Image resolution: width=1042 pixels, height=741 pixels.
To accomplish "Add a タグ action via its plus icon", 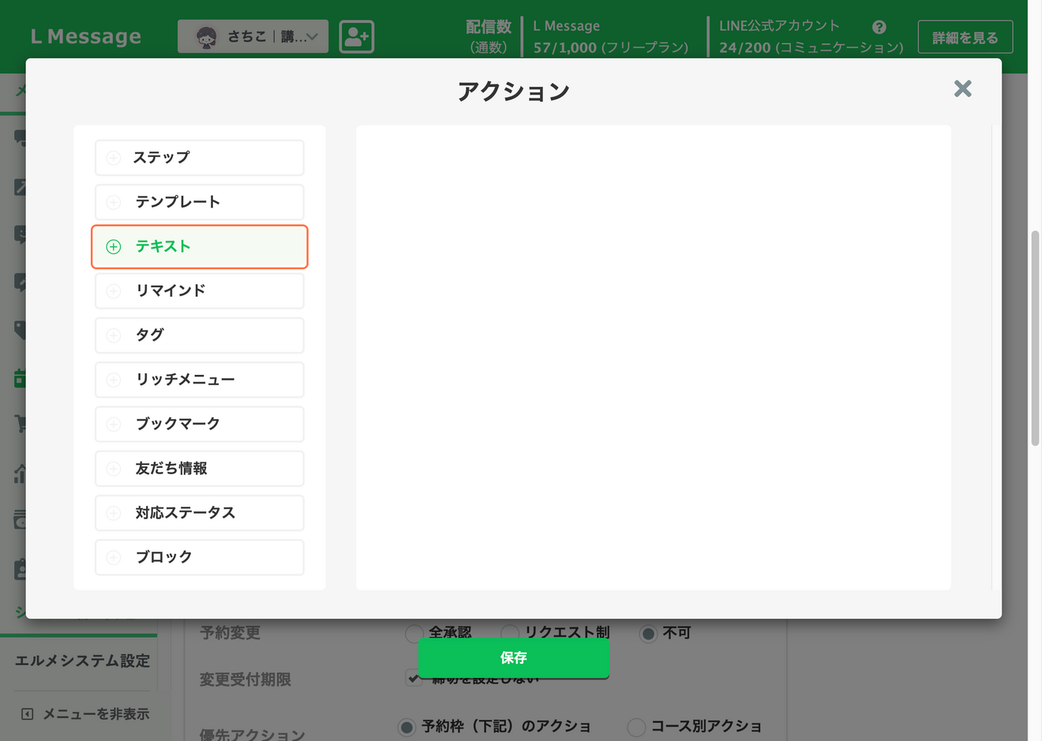I will point(114,335).
